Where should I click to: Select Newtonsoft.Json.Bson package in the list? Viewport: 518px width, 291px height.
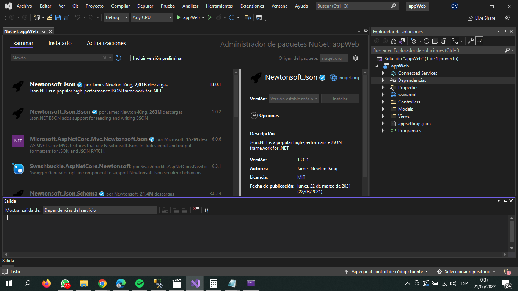click(118, 115)
